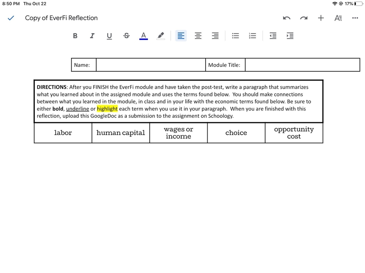
Task: Toggle italic formatting
Action: [x=92, y=36]
